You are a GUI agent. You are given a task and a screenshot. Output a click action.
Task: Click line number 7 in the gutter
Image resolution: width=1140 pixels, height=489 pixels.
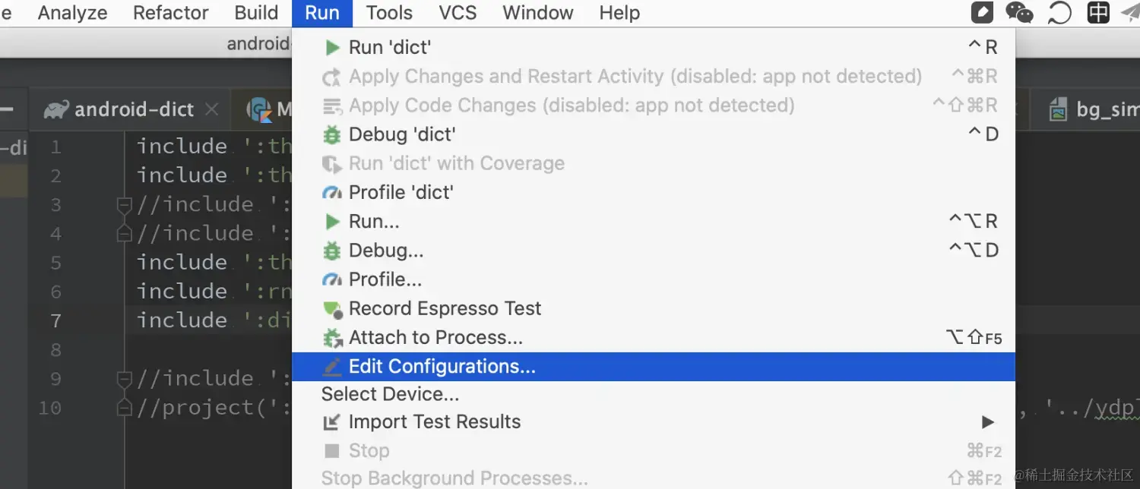point(55,320)
